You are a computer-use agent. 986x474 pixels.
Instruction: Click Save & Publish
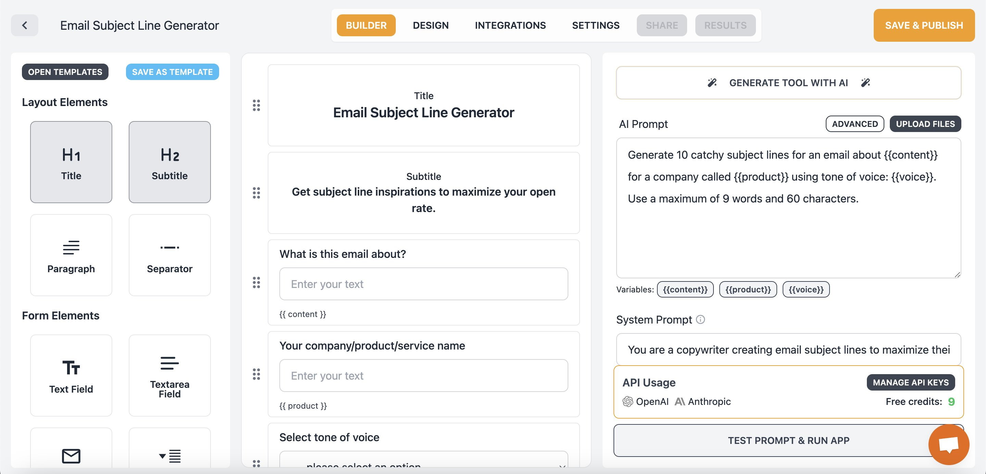(x=924, y=25)
